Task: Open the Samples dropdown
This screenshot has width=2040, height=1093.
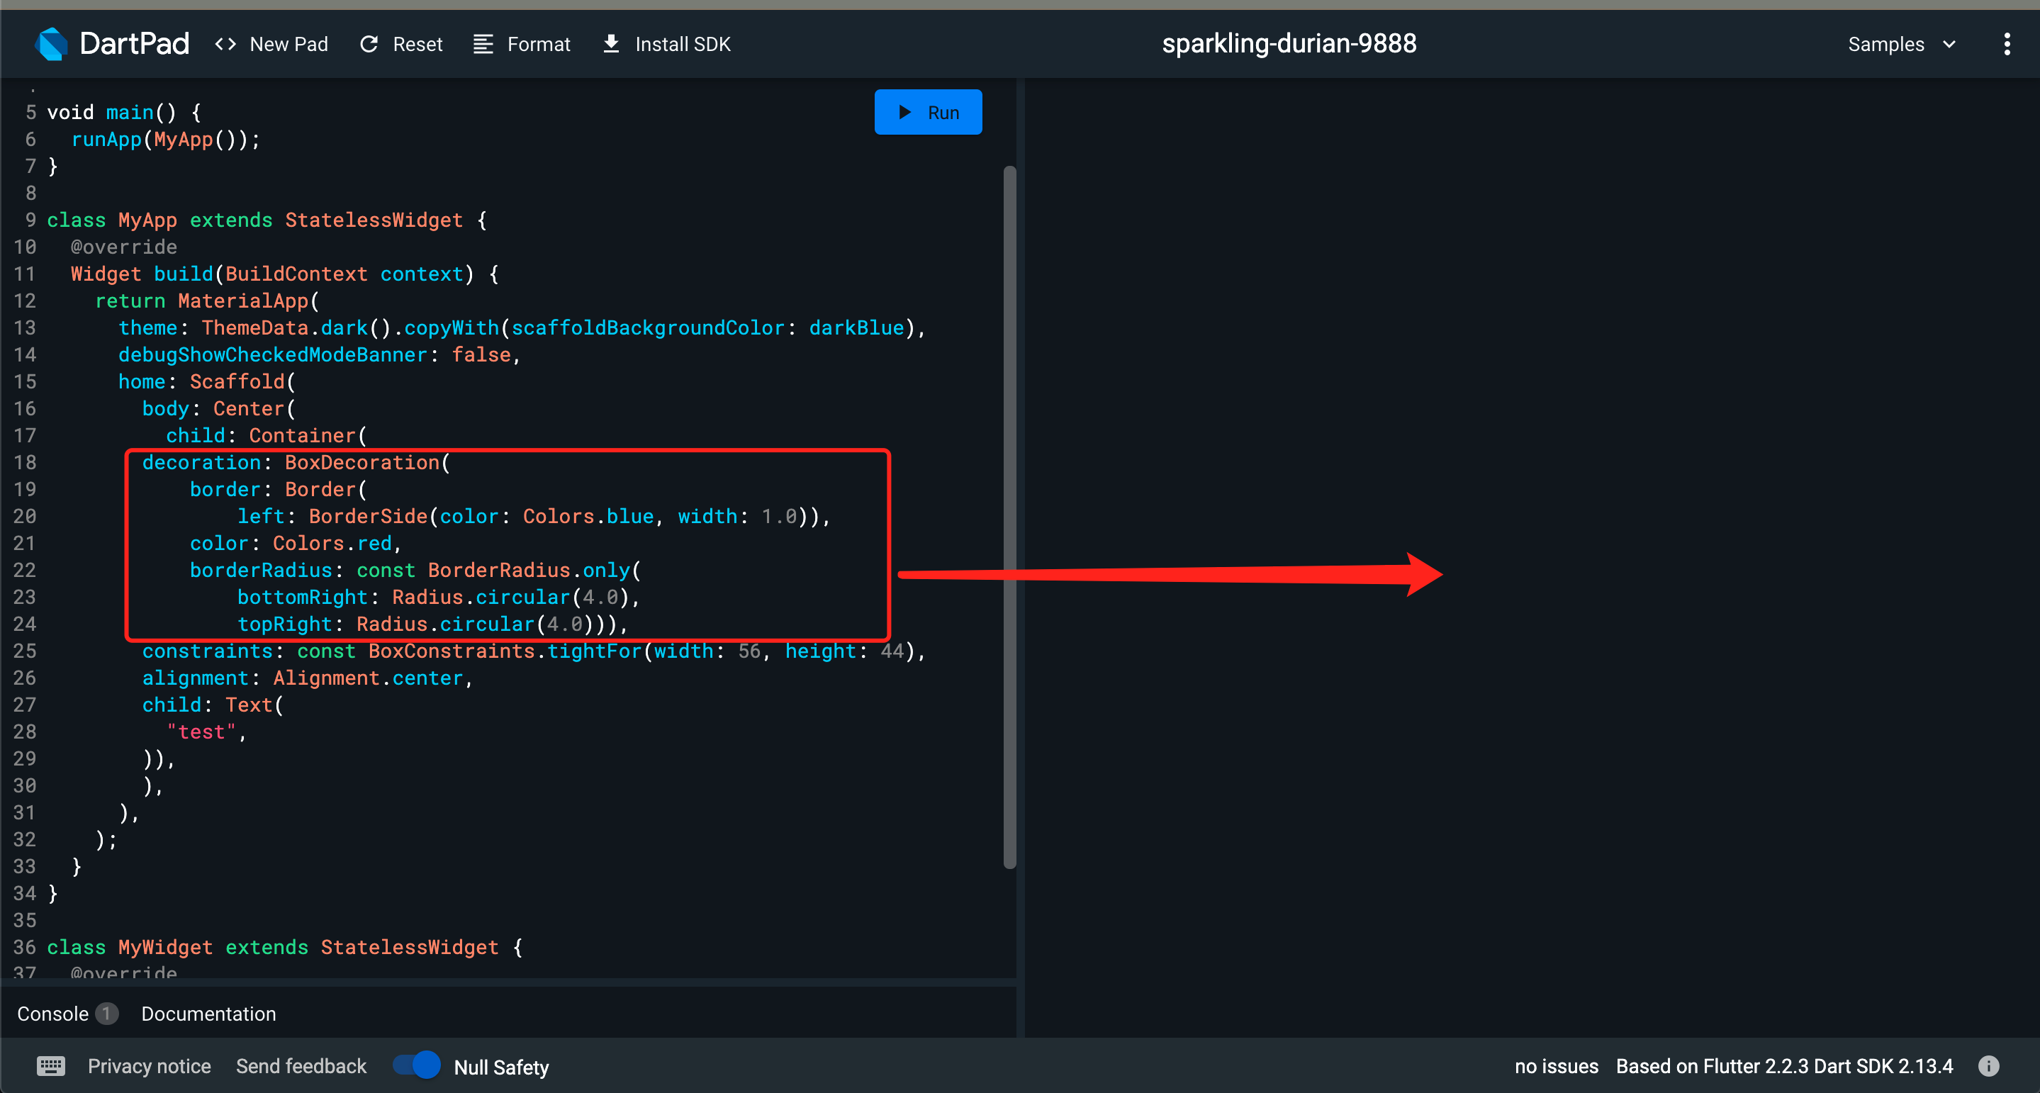Action: (1902, 45)
